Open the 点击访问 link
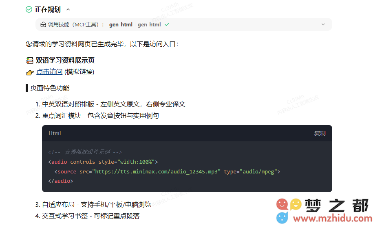This screenshot has width=373, height=225. (x=49, y=72)
